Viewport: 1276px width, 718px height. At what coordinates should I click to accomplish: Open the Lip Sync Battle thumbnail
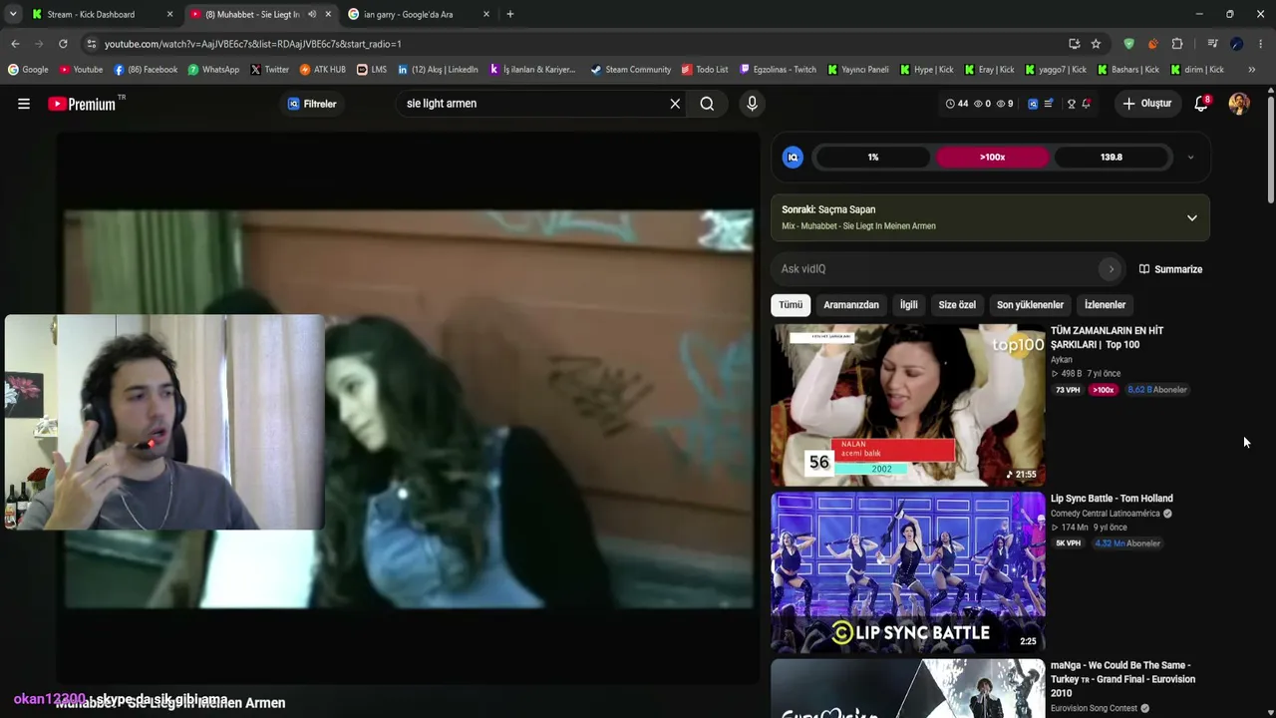click(908, 572)
